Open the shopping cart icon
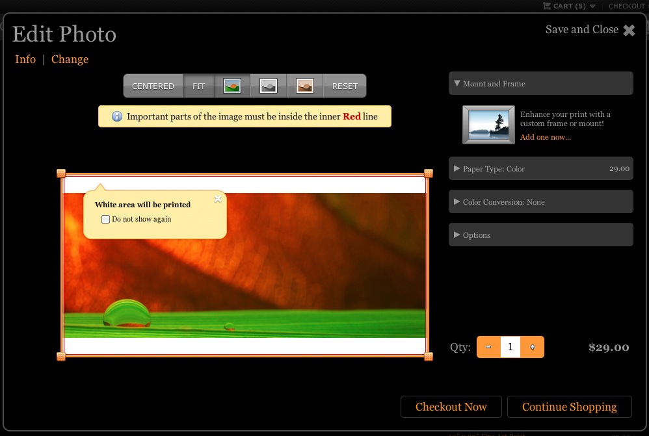The image size is (649, 436). (x=547, y=6)
